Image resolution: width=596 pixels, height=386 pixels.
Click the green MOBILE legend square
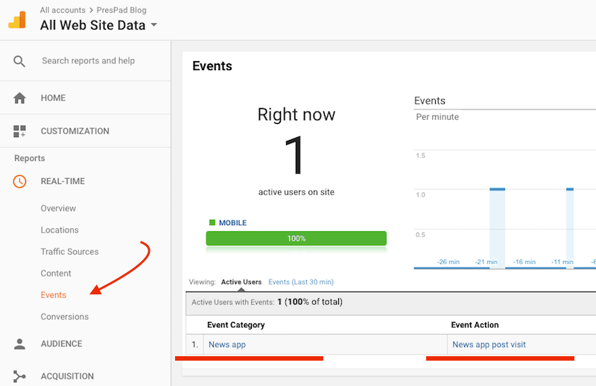pyautogui.click(x=212, y=223)
